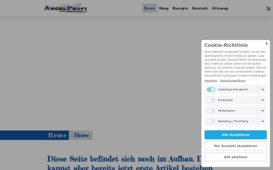The height and width of the screenshot is (170, 273).
Task: Enable the Funktionell cookies switch
Action: tap(211, 100)
